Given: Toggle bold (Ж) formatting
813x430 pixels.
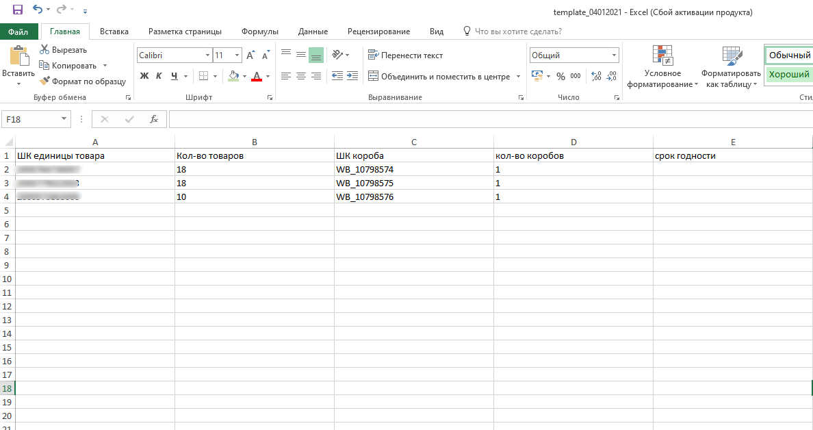Looking at the screenshot, I should point(144,76).
